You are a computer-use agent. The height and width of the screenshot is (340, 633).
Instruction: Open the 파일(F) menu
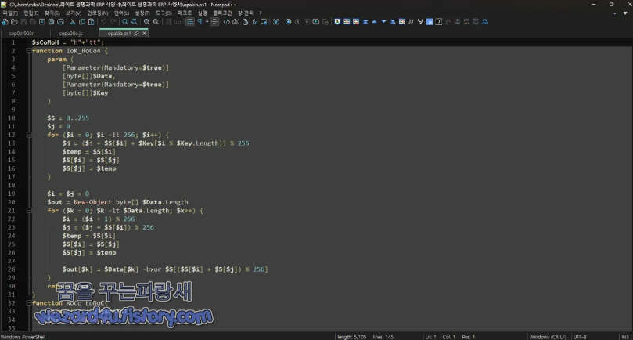pos(10,13)
